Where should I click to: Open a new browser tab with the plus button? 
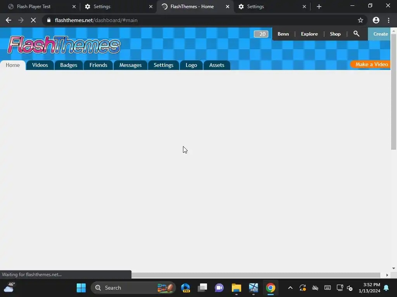pyautogui.click(x=319, y=7)
